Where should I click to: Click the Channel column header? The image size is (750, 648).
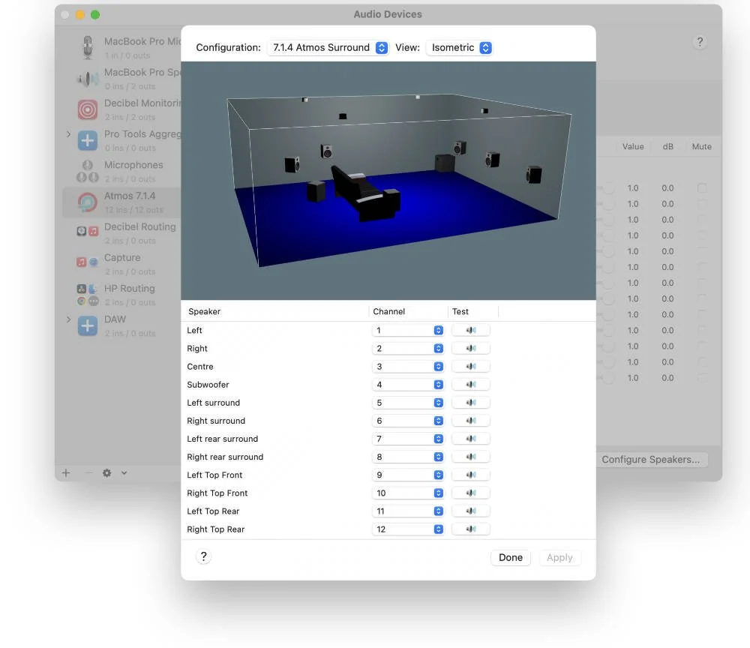(x=388, y=312)
